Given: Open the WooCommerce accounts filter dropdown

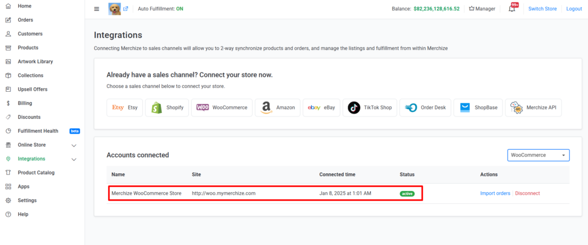Looking at the screenshot, I should pyautogui.click(x=538, y=155).
